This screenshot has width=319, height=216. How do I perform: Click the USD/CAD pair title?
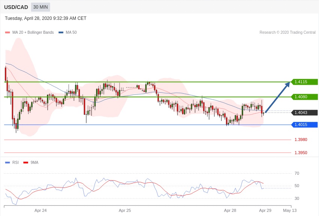[x=16, y=7]
